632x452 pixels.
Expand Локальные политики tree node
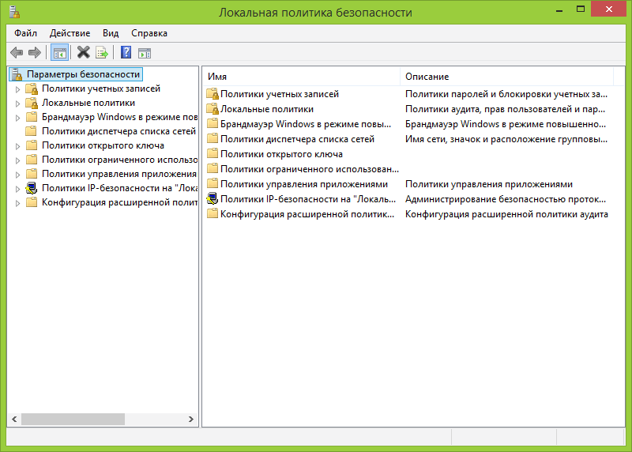coord(17,104)
